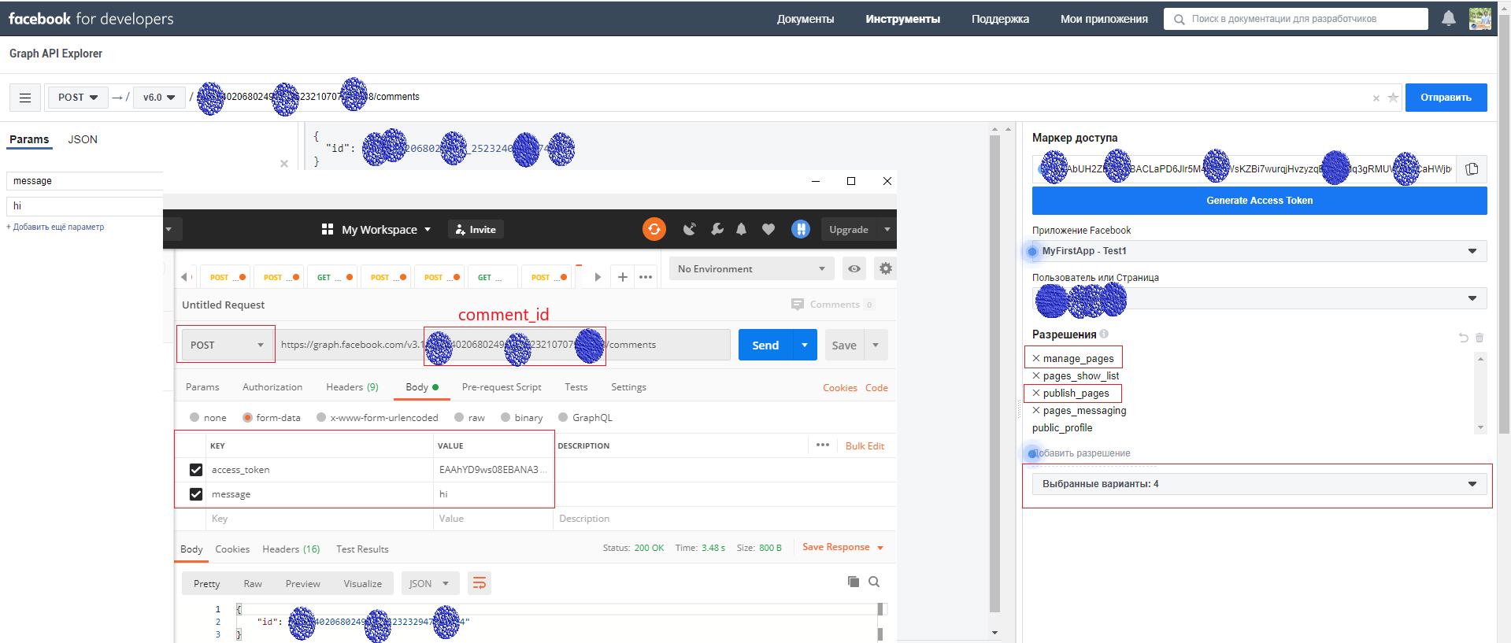The image size is (1511, 643).
Task: Click Postman Invite button
Action: pyautogui.click(x=476, y=229)
